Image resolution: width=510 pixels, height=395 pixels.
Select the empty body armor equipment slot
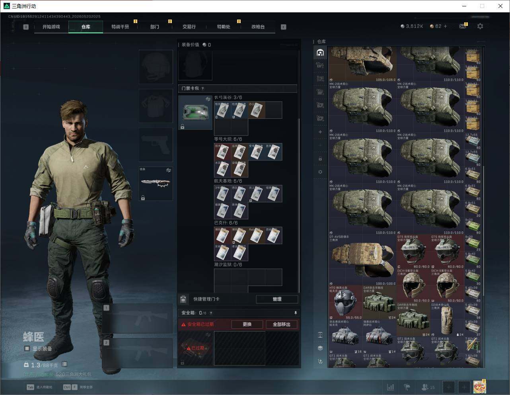(156, 106)
